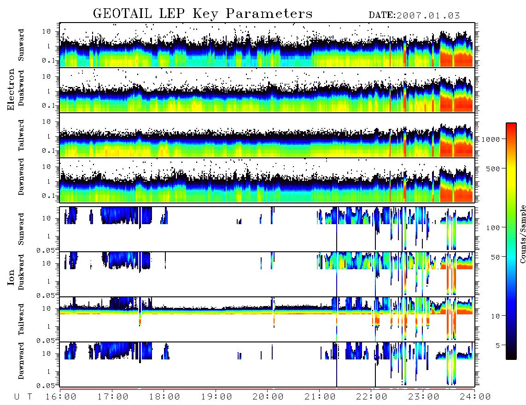Click the "0.05" tick of Ion Dawnward panel
This screenshot has height=405, width=526.
coord(46,385)
